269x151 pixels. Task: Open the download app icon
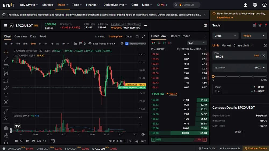246,5
